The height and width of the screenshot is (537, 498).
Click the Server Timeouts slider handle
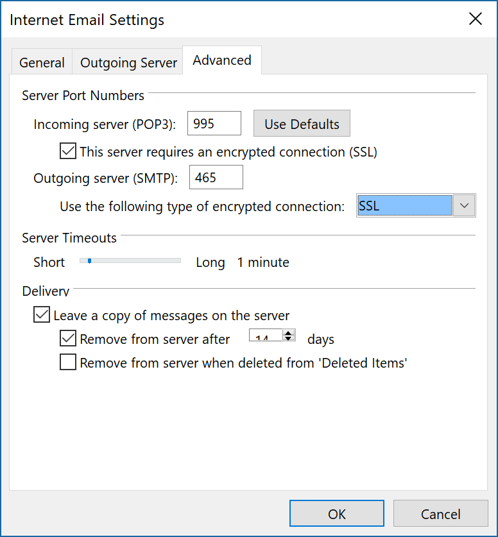point(90,260)
